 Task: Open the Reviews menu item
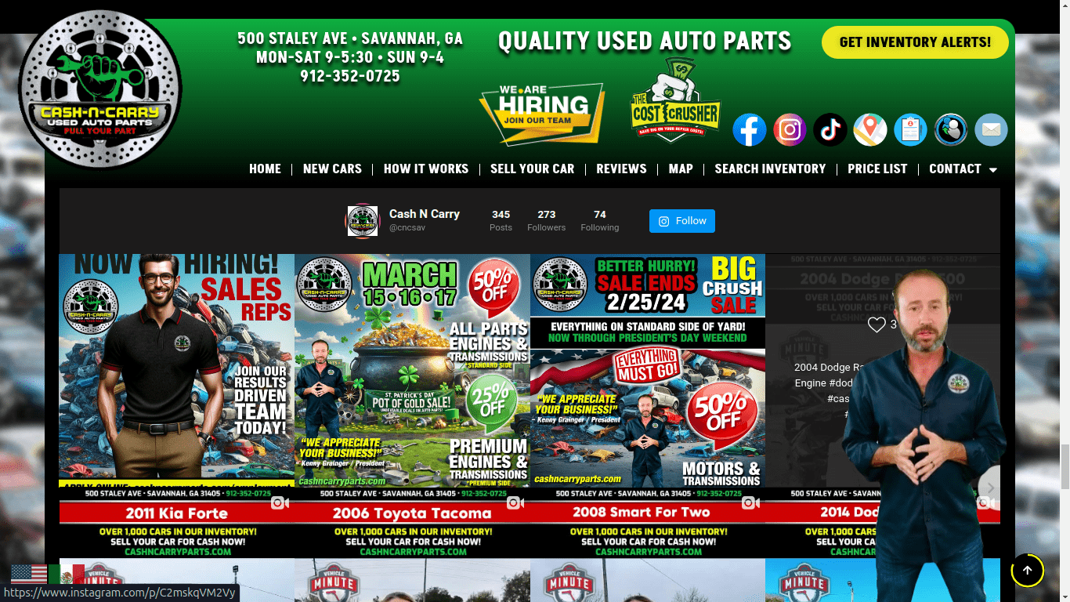621,169
